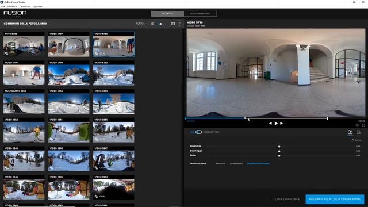
Task: Open the Contenuti menu
Action: [25, 6]
